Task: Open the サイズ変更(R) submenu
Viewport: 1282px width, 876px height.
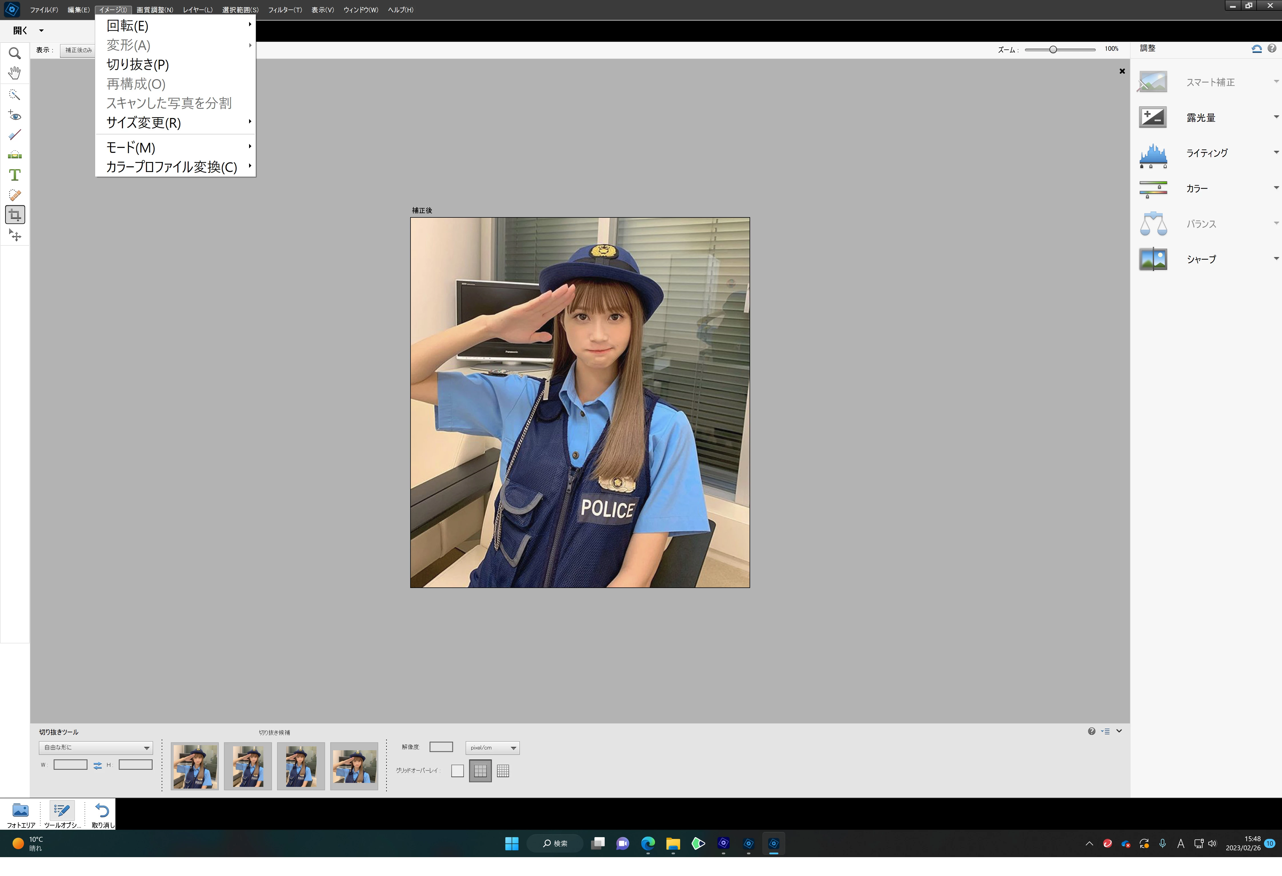Action: (x=143, y=123)
